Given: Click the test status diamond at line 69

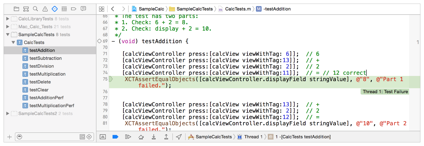Looking at the screenshot, I should (99, 41).
